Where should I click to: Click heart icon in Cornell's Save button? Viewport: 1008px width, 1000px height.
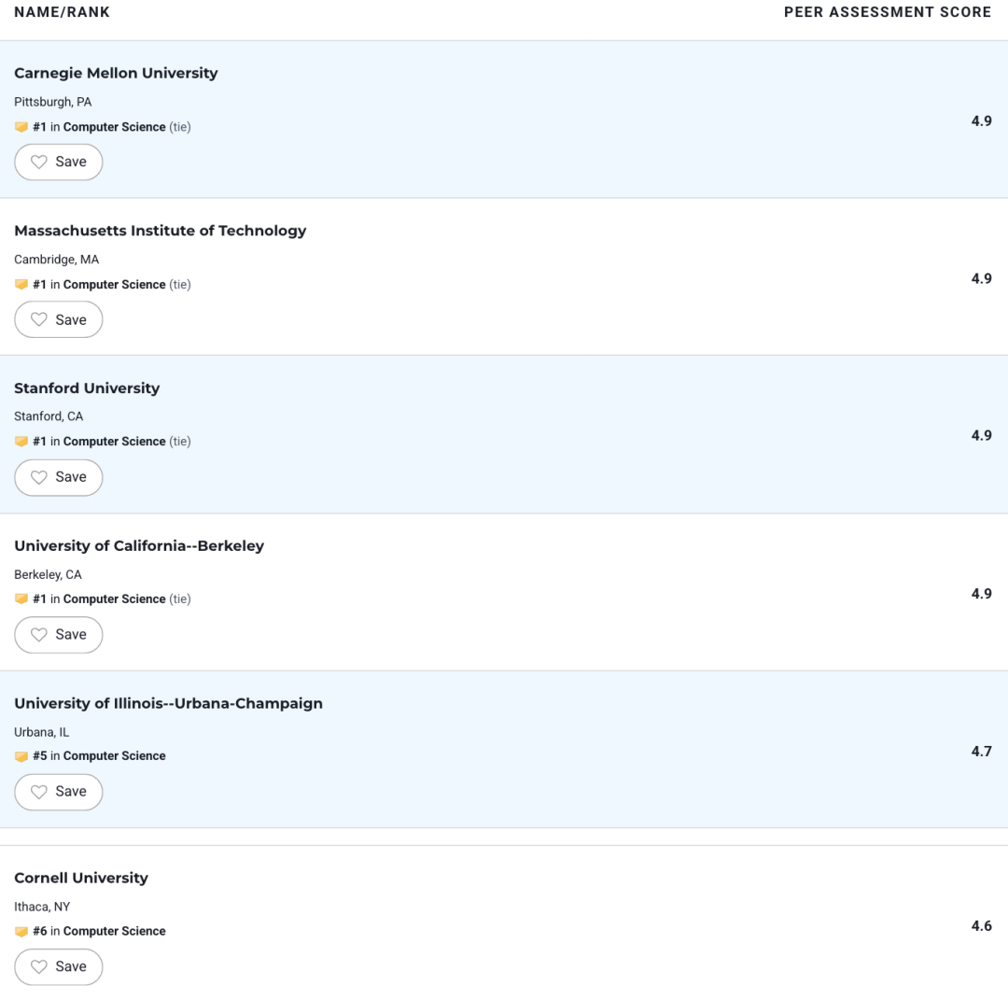pyautogui.click(x=39, y=966)
